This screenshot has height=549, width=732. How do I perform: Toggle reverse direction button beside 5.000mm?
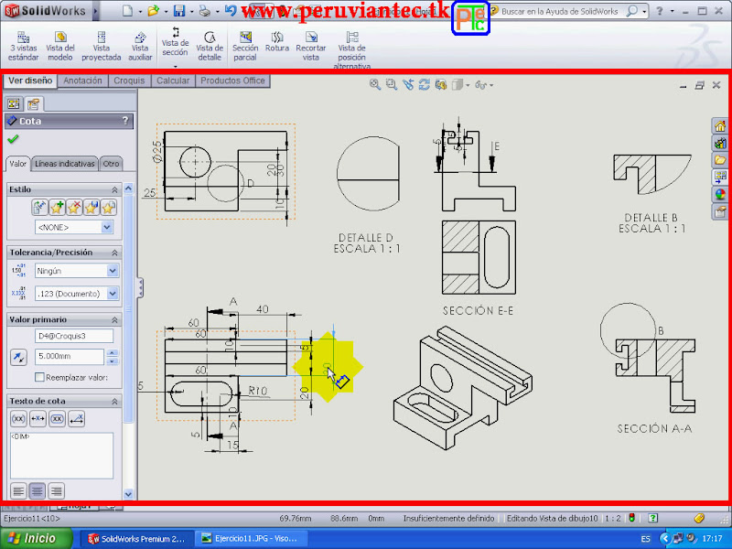[18, 357]
